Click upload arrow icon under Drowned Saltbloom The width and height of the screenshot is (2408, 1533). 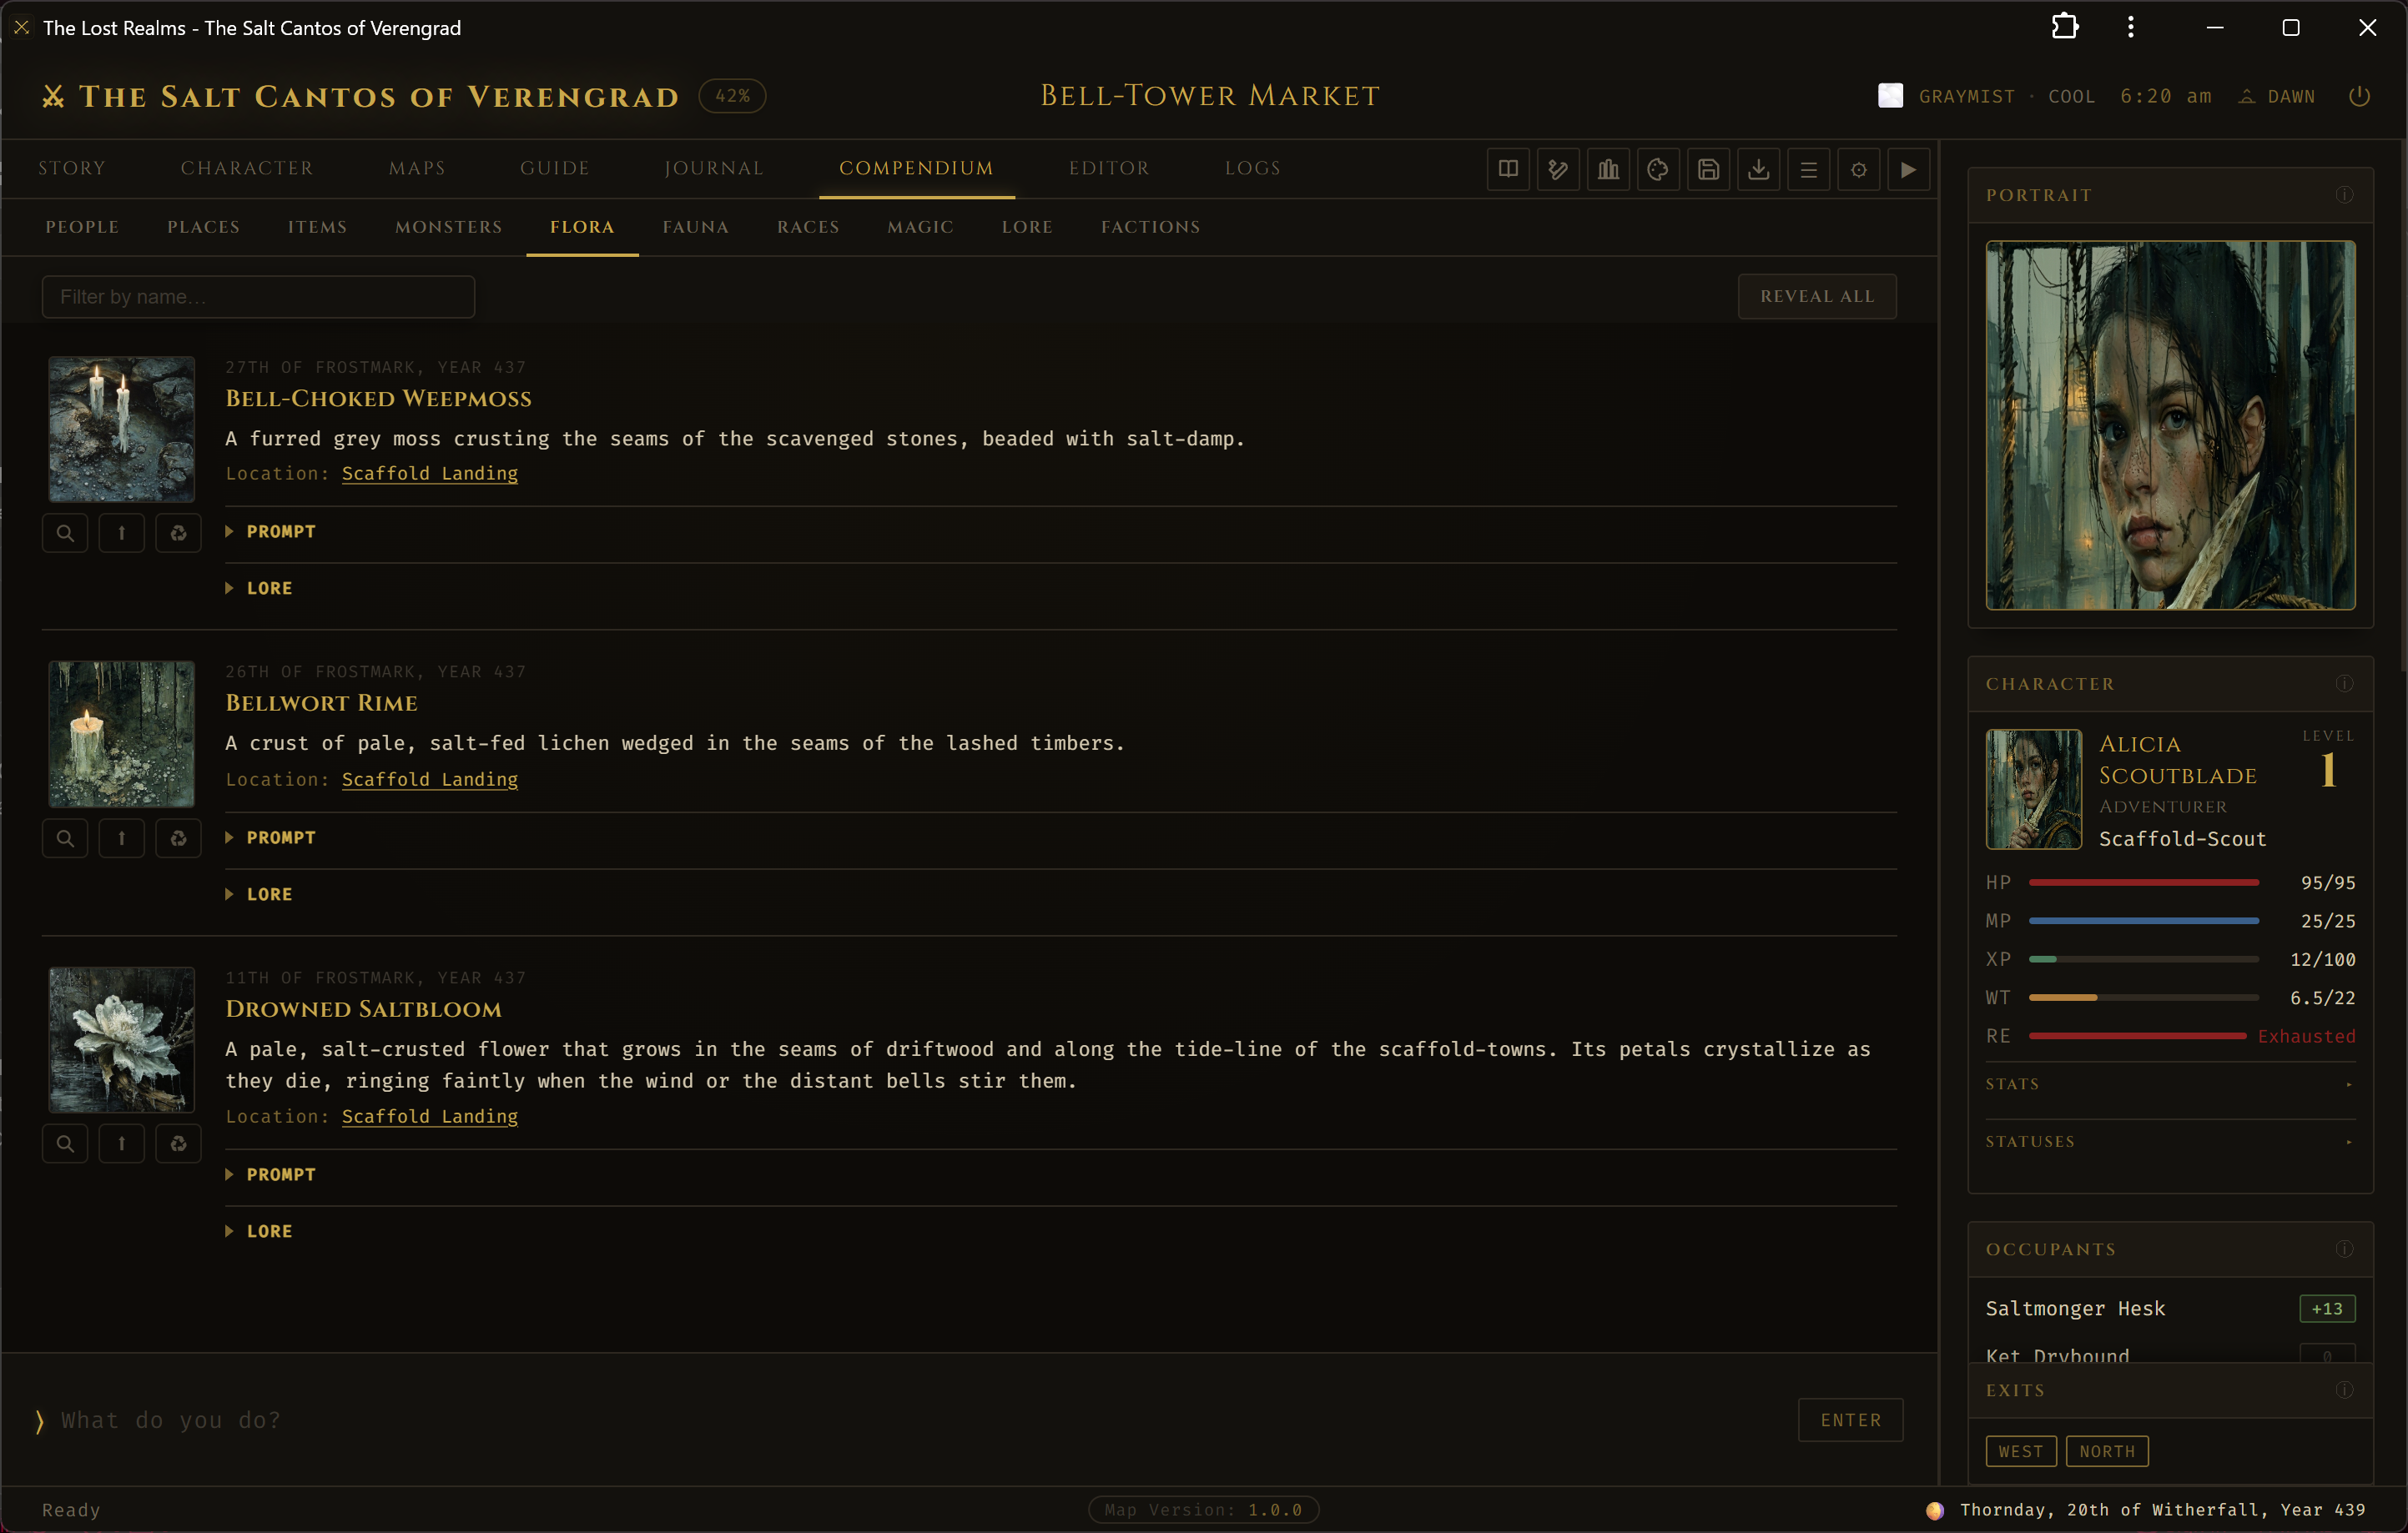(122, 1143)
